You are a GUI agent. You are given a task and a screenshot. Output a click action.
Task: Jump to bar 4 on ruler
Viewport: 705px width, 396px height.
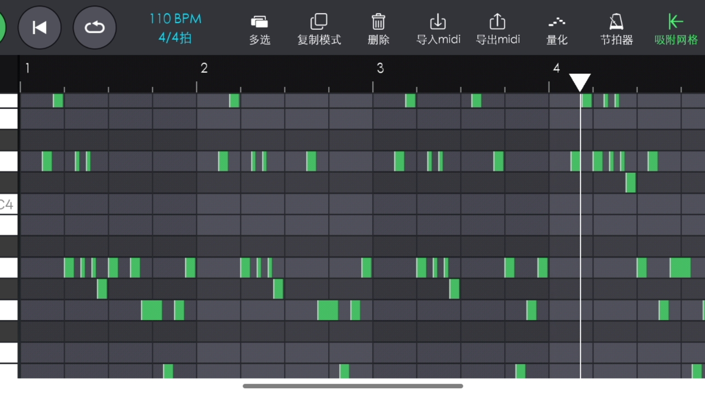pyautogui.click(x=556, y=68)
